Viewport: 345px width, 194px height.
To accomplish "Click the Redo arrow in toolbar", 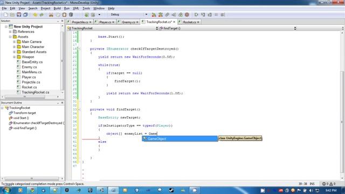I will [42, 15].
